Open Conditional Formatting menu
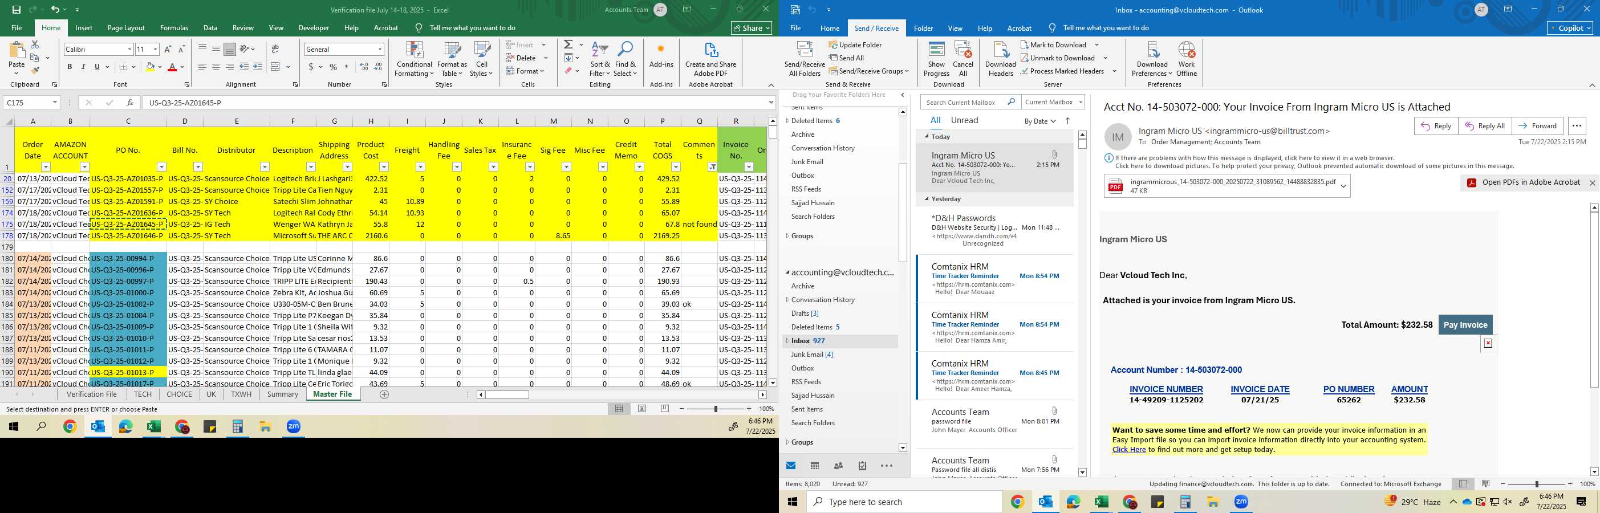 pos(415,59)
